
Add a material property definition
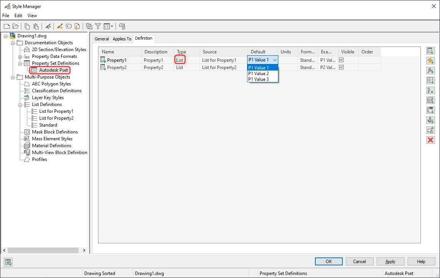pos(430,100)
